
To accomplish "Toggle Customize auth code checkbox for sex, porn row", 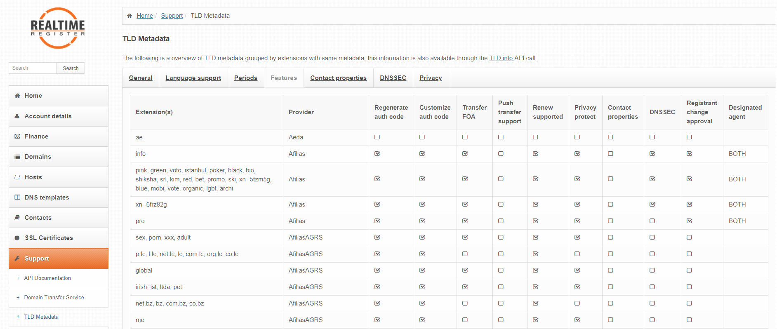I will coord(422,237).
